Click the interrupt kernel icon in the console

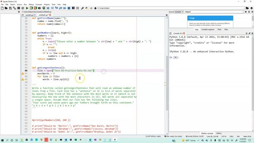pos(246,33)
